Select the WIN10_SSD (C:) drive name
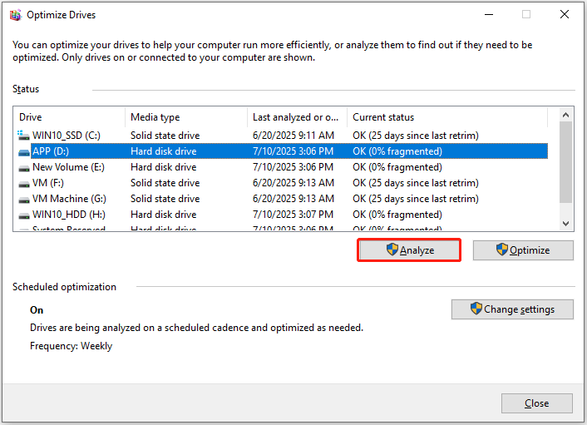This screenshot has height=425, width=587. (x=67, y=136)
